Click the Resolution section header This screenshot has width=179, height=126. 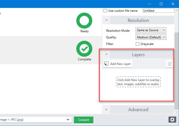coord(138,20)
